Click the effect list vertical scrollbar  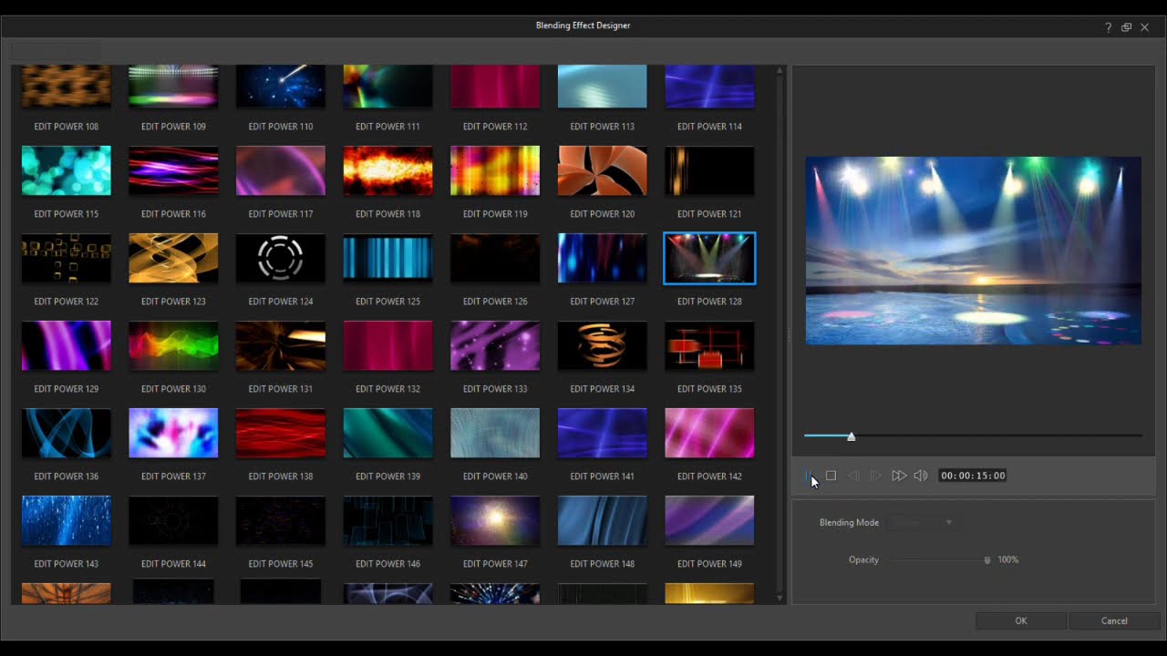pyautogui.click(x=780, y=333)
